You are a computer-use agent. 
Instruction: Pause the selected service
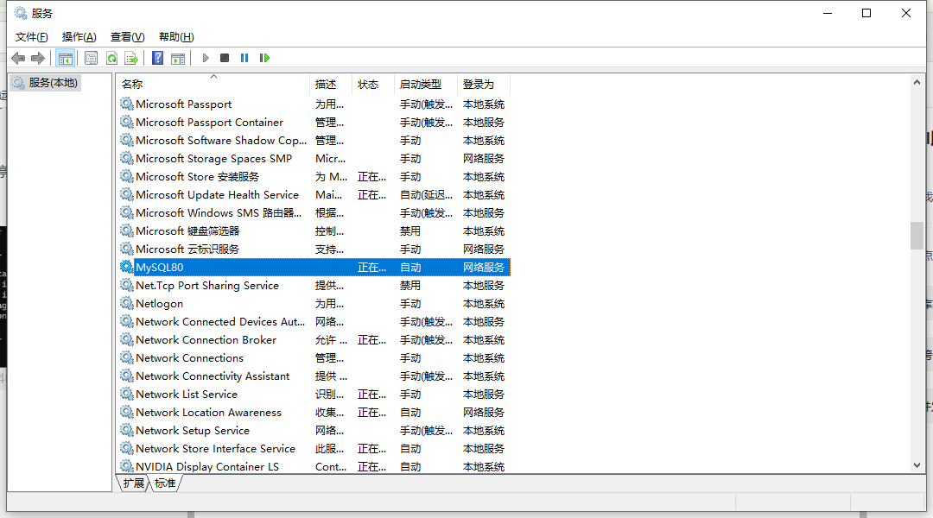pos(244,58)
